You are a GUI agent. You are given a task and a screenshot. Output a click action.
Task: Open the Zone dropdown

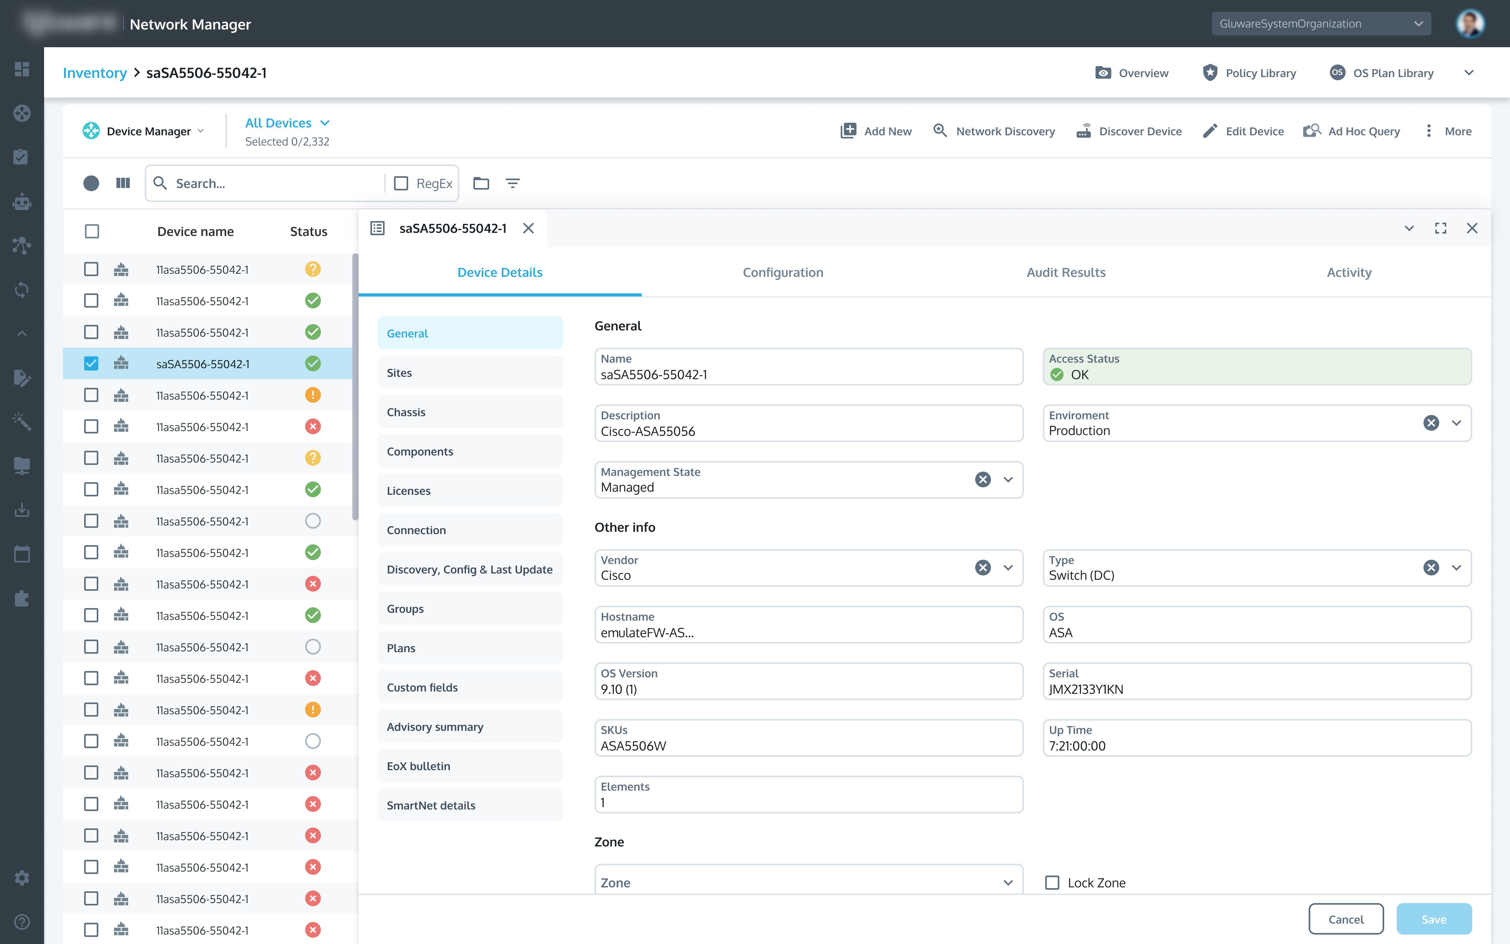tap(808, 880)
